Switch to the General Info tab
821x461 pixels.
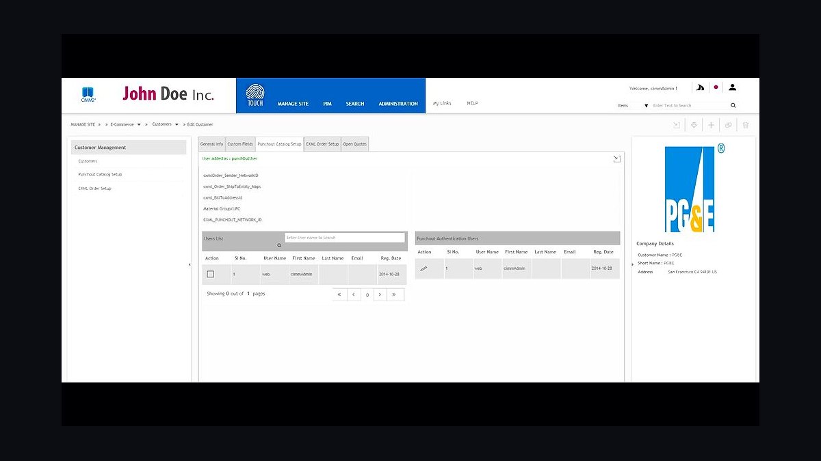coord(211,144)
